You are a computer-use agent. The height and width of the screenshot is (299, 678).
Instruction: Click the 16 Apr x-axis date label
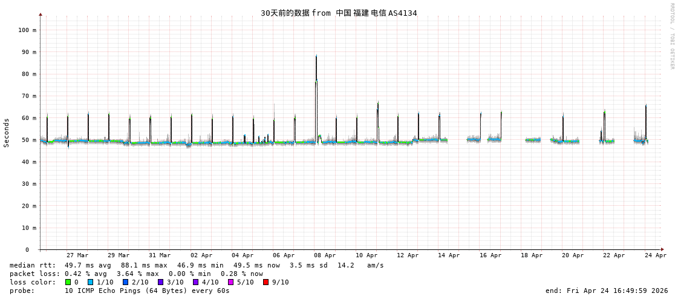490,255
